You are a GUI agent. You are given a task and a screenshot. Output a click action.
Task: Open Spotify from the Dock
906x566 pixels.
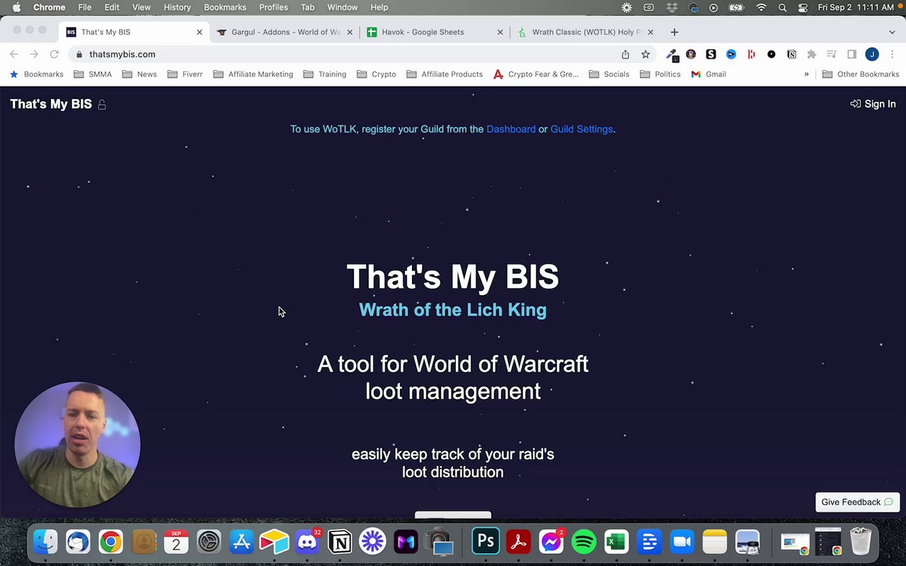583,543
